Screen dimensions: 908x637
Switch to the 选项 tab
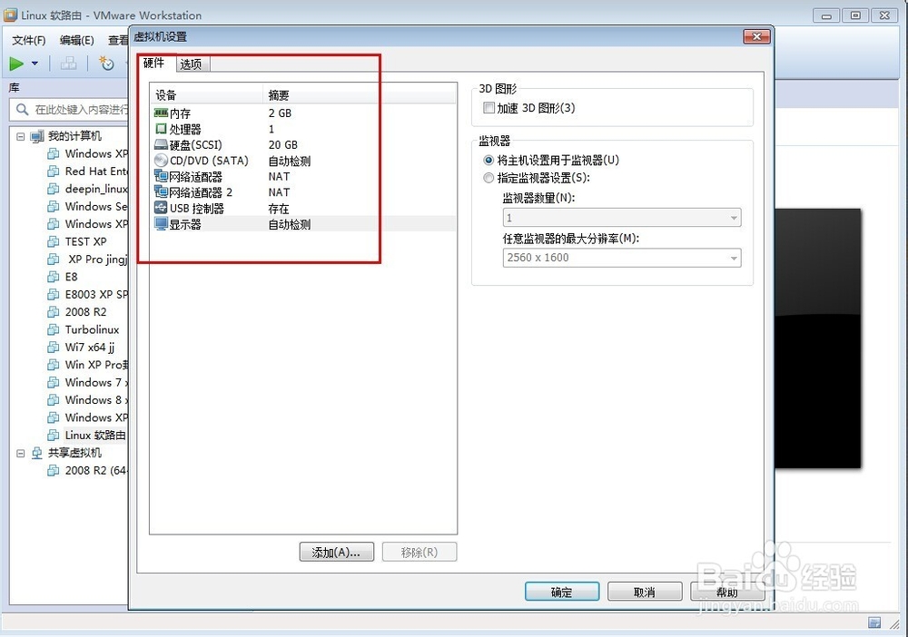point(191,64)
